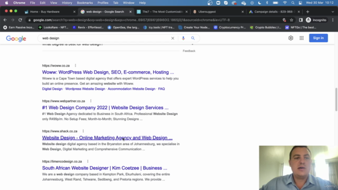This screenshot has width=338, height=190.
Task: Open Revix bookmark
Action: click(88, 27)
